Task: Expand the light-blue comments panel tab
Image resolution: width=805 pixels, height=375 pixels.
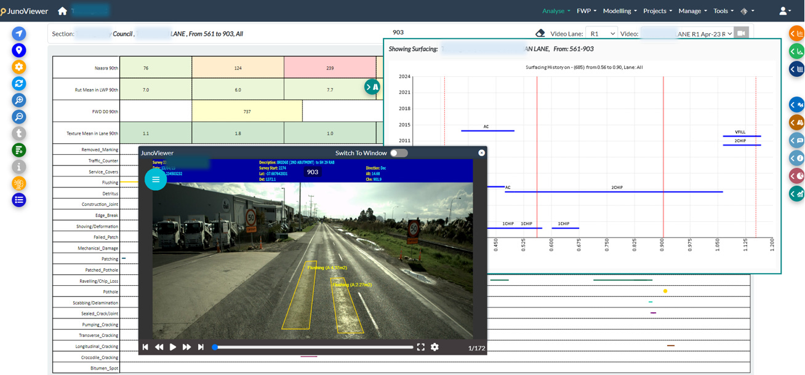Action: [797, 141]
